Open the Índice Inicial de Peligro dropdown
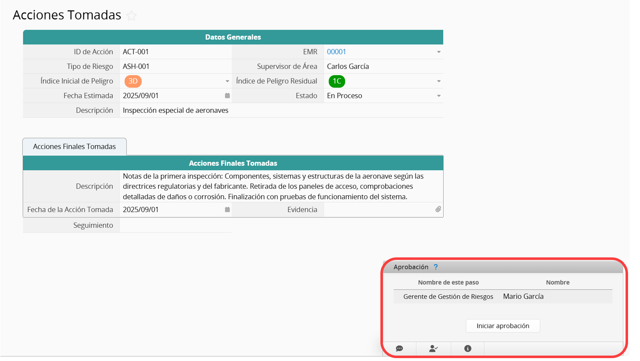Viewport: 640px width, 361px height. click(x=227, y=81)
